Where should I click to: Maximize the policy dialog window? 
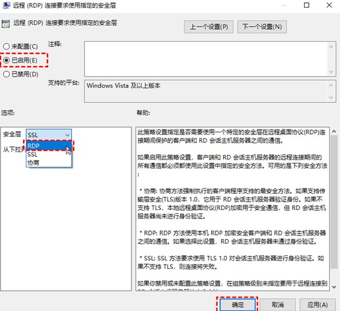pos(306,5)
